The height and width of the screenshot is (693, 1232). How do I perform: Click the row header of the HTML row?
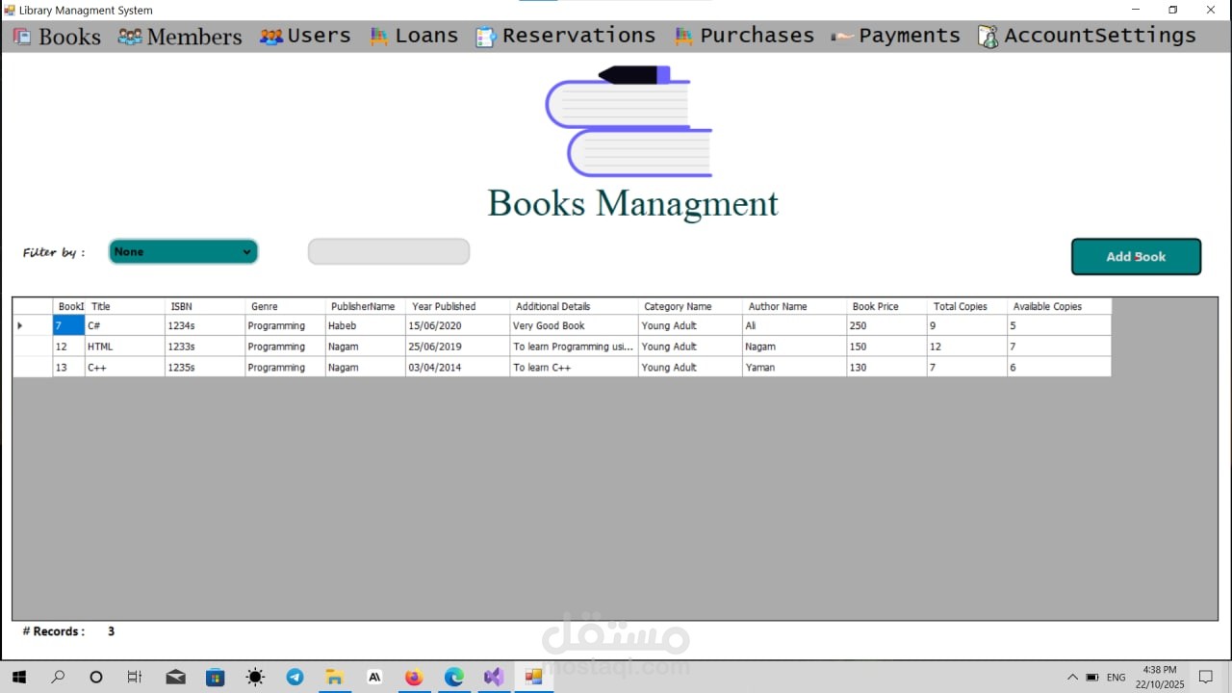coord(33,346)
